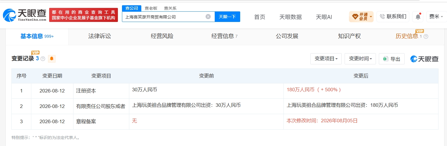Open the 法律诉讼 tab
Viewport: 447px width, 146px height.
click(x=99, y=36)
